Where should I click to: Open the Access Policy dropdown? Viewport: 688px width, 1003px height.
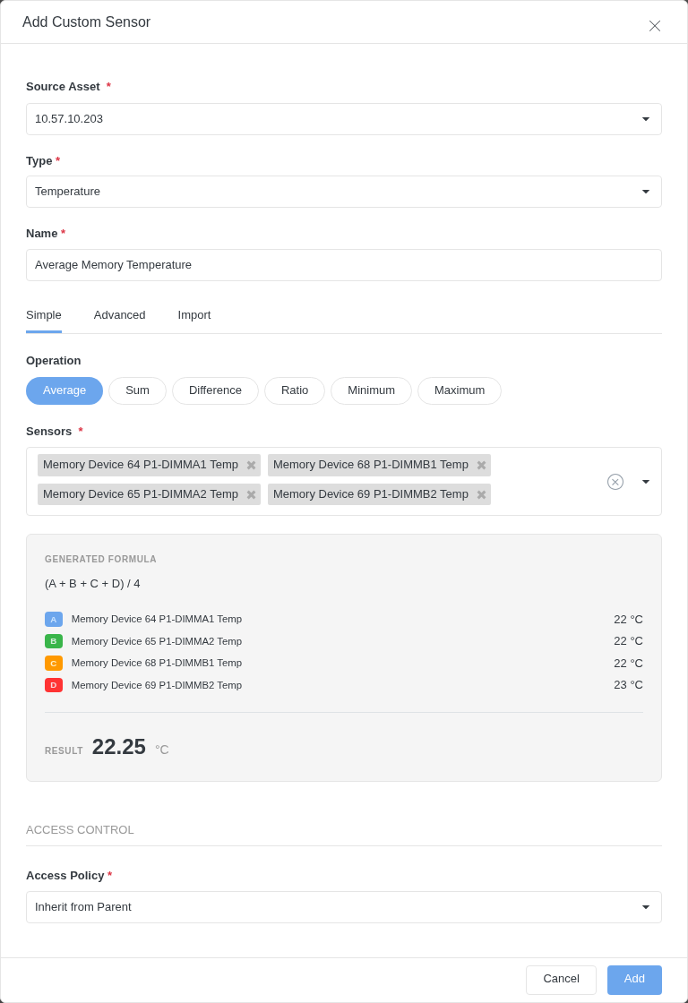[344, 907]
